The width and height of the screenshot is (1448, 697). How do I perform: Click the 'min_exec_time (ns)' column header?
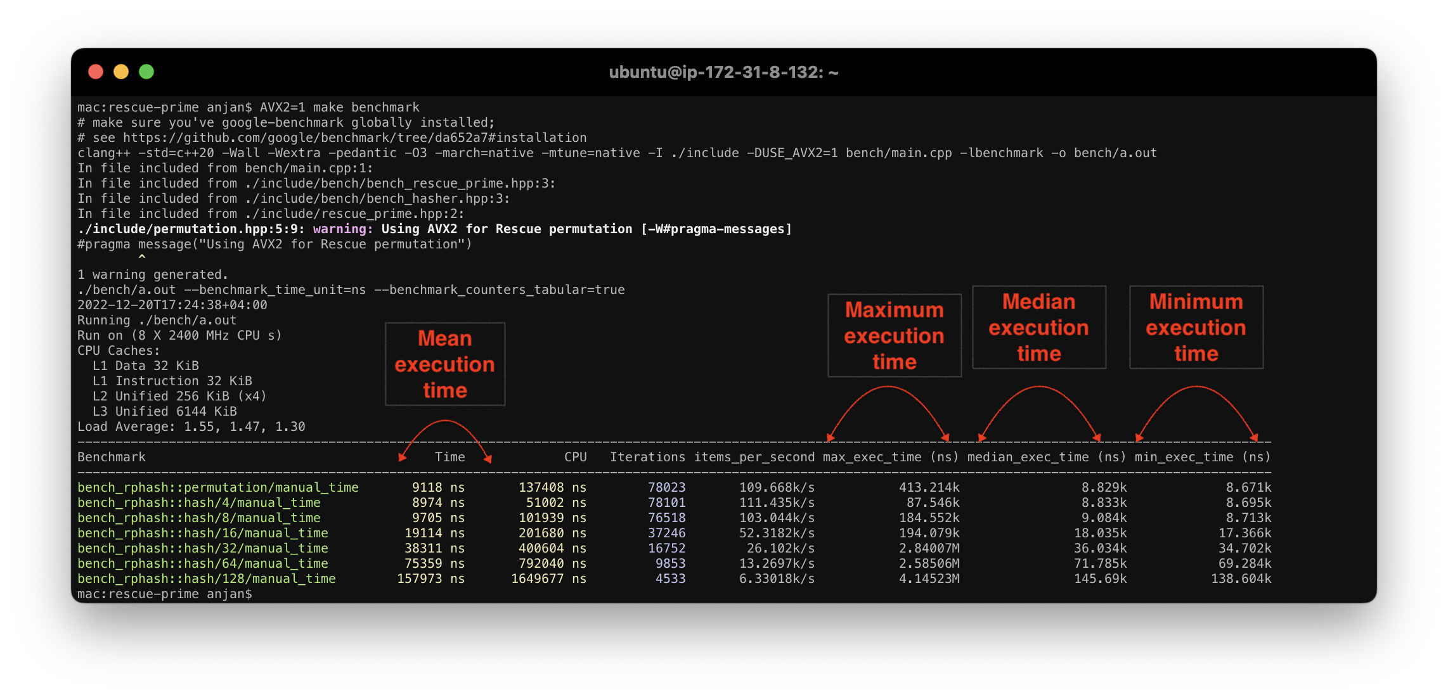(1203, 457)
